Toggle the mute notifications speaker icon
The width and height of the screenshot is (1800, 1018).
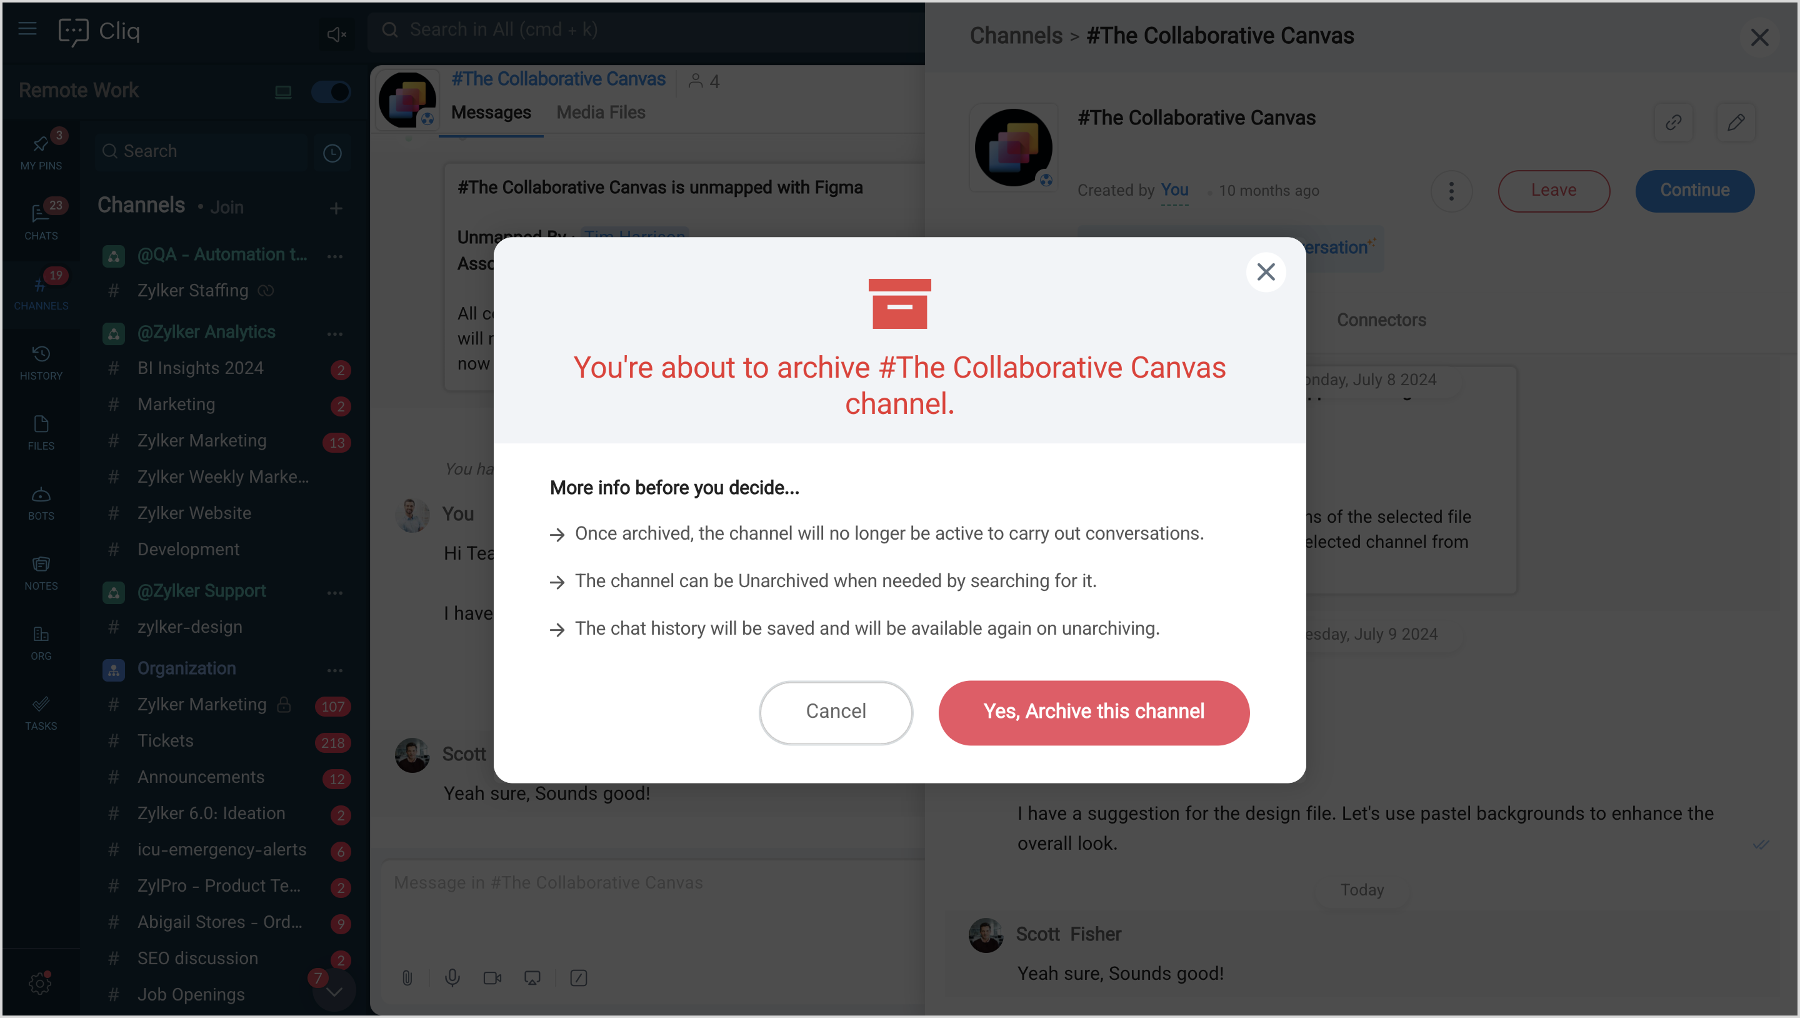click(336, 34)
